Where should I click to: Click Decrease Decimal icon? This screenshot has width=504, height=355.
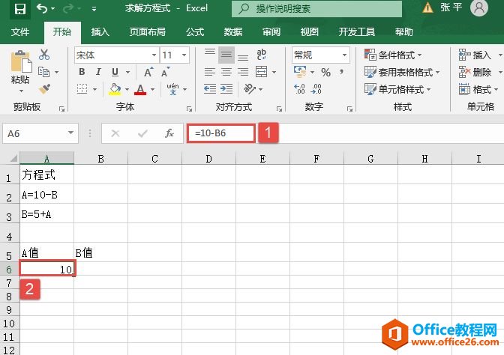[316, 89]
